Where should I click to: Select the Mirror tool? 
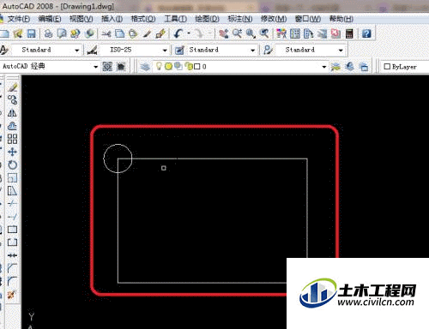[x=12, y=113]
